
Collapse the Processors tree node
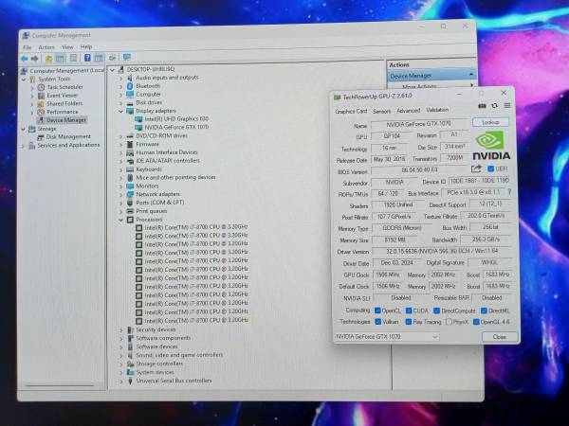pyautogui.click(x=120, y=219)
